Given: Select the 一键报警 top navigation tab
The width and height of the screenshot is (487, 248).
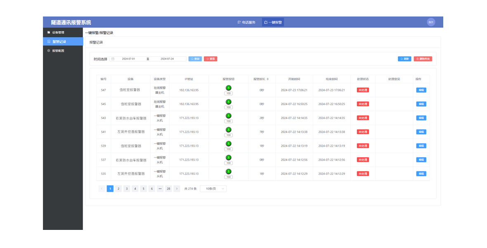Looking at the screenshot, I should coord(273,22).
